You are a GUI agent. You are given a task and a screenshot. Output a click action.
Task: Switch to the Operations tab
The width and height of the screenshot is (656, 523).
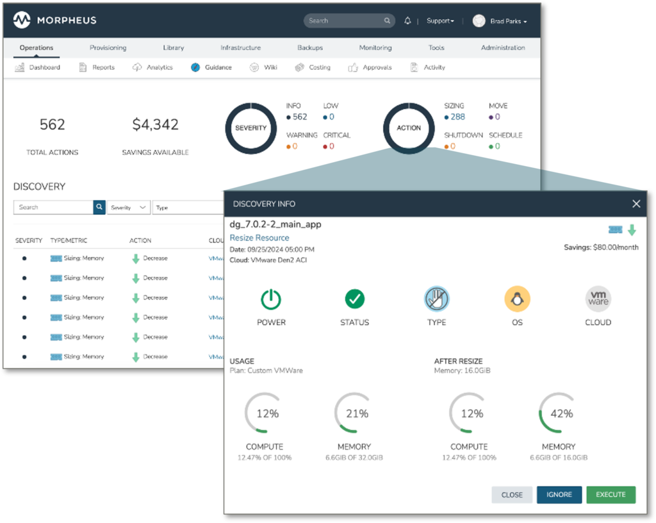click(37, 47)
